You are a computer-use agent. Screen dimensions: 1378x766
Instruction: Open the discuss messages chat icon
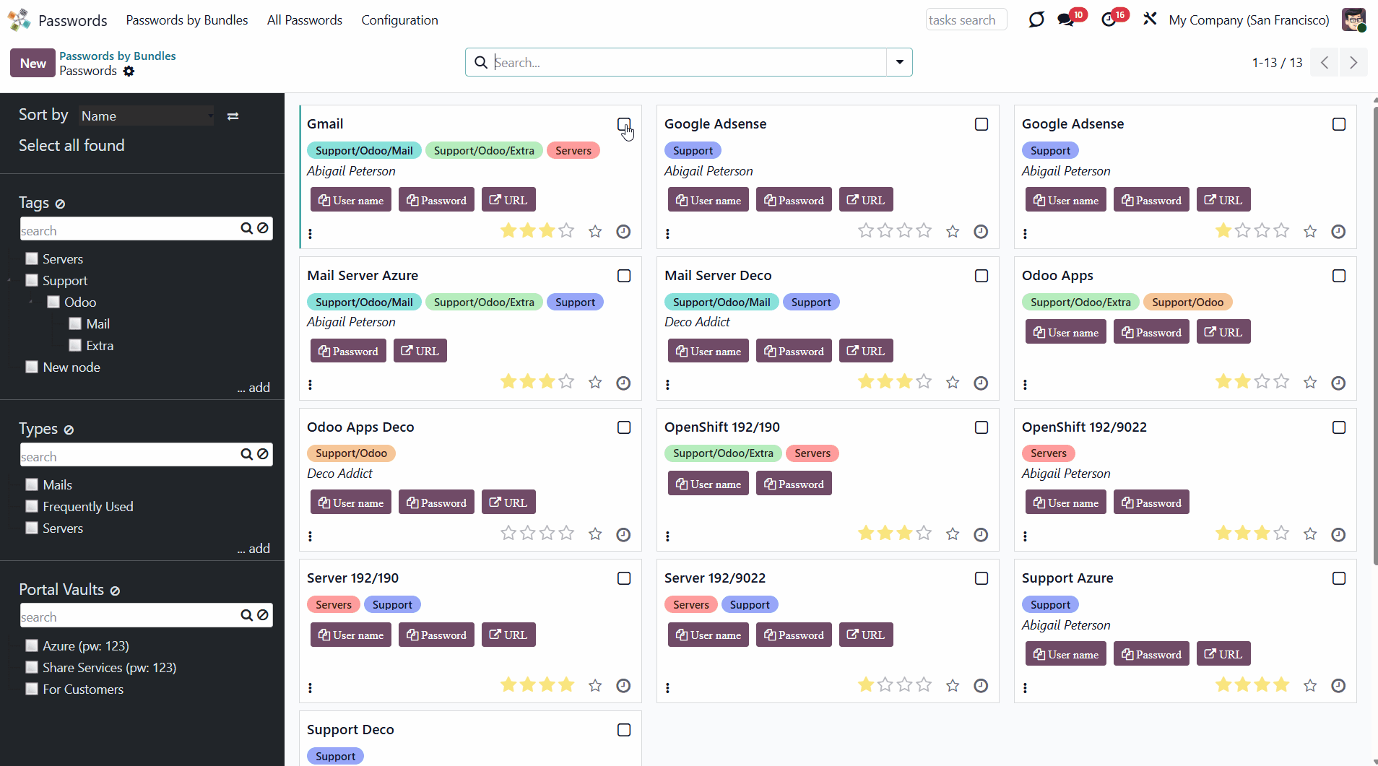tap(1066, 19)
